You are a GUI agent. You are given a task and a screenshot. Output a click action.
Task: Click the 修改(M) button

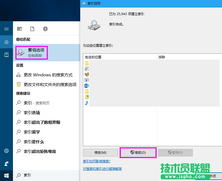click(100, 152)
